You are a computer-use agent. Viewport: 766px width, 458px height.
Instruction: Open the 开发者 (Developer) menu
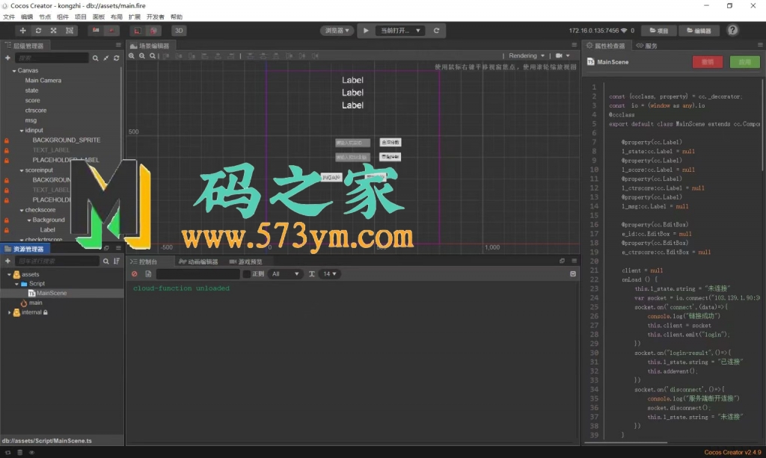156,17
